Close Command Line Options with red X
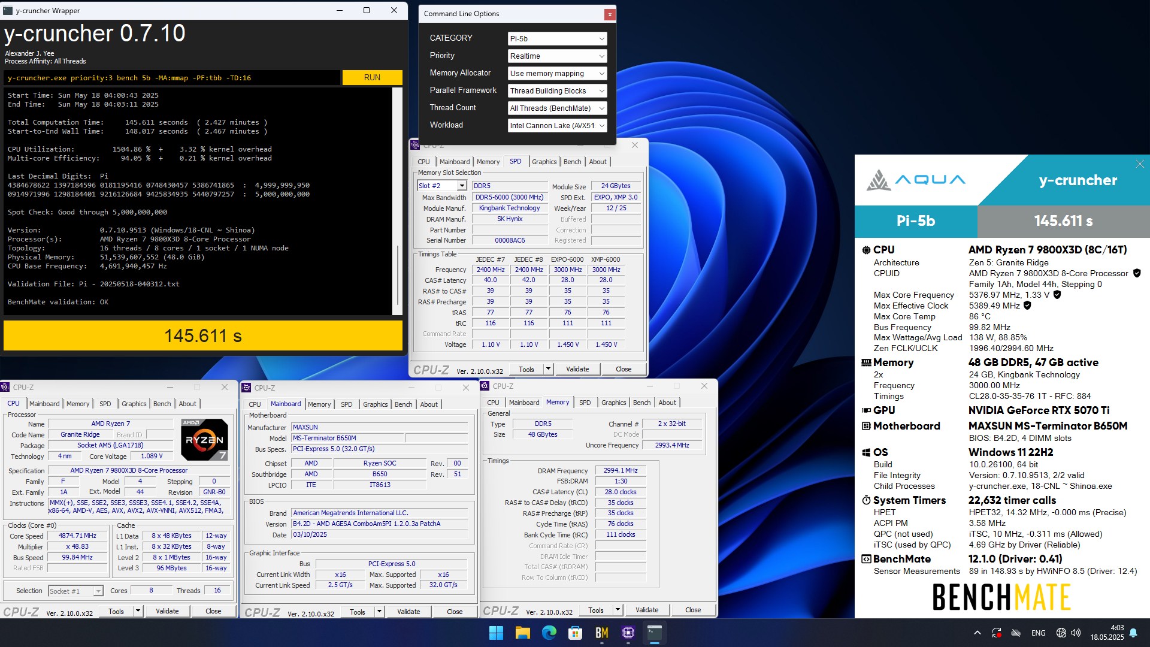 (x=609, y=14)
